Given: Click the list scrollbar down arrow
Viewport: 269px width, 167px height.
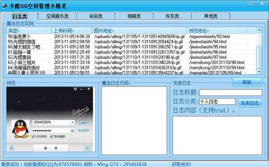Looking at the screenshot, I should [x=259, y=72].
